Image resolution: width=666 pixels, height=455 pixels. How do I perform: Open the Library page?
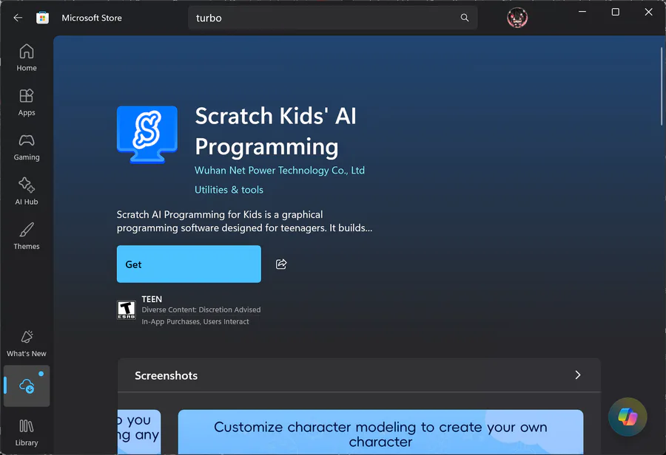point(27,433)
